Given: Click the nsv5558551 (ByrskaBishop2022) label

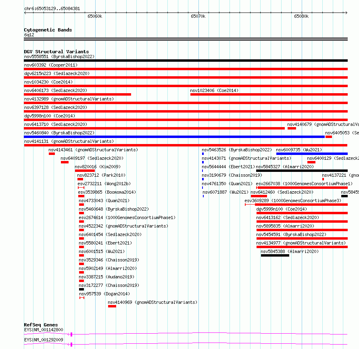Looking at the screenshot, I should click(x=59, y=56).
